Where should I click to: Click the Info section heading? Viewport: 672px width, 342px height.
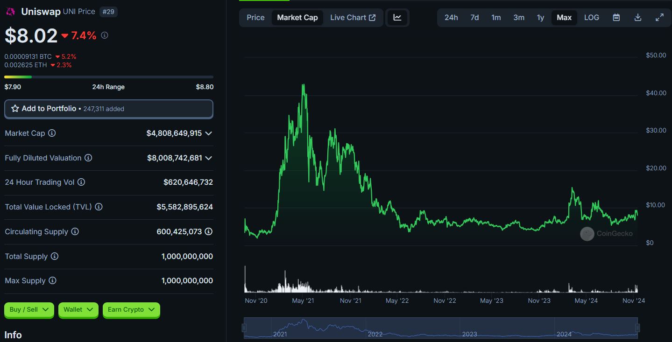coord(13,335)
